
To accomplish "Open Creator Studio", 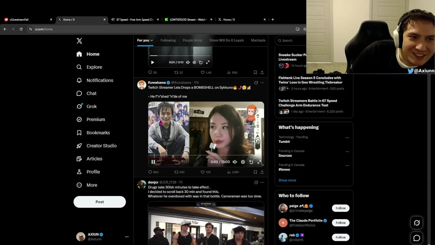I will (x=97, y=146).
